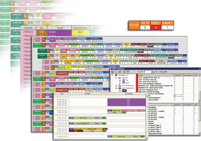Expand the TLP tree node
Image resolution: width=201 pixels, height=141 pixels.
tap(120, 80)
